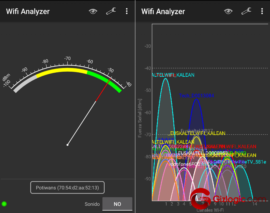Click channel '4' on the graph's channel axis
Viewport: 270px width, 213px height.
click(184, 204)
